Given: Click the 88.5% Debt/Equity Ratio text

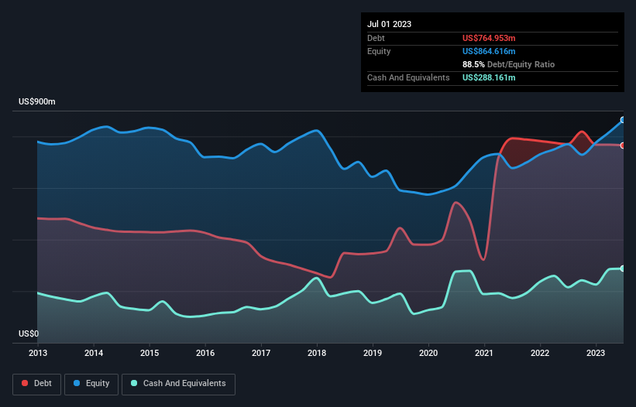Looking at the screenshot, I should (508, 64).
